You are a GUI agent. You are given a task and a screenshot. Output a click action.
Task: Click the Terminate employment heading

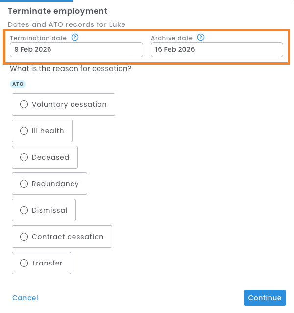(x=58, y=11)
